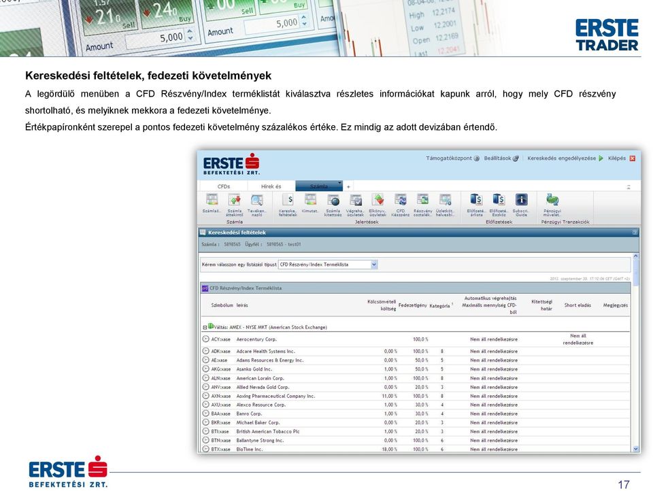This screenshot has height=491, width=653.
Task: Add new tab with plus button
Action: click(x=348, y=186)
